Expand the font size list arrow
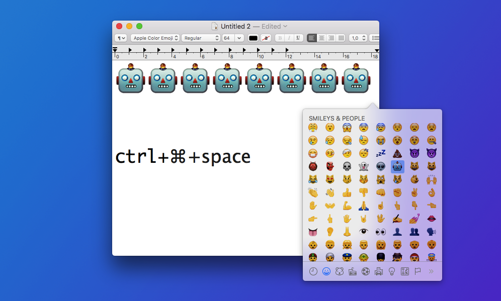Viewport: 501px width, 301px height. tap(239, 38)
